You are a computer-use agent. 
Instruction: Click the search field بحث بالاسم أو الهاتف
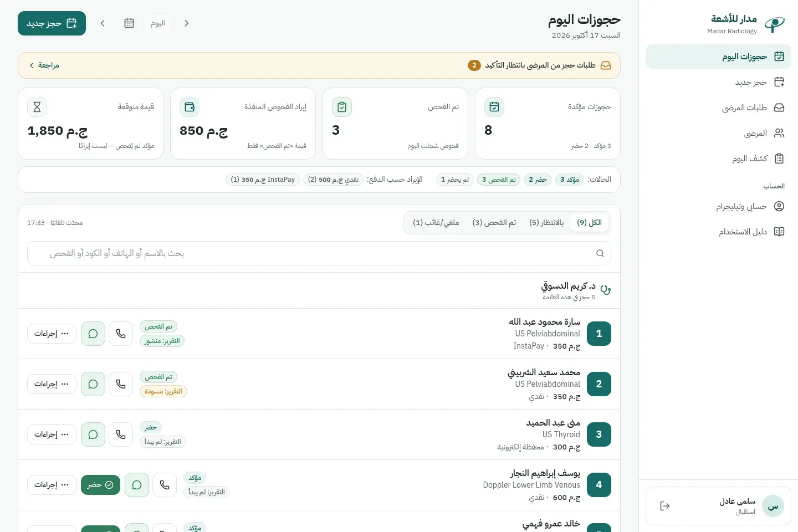coord(319,253)
